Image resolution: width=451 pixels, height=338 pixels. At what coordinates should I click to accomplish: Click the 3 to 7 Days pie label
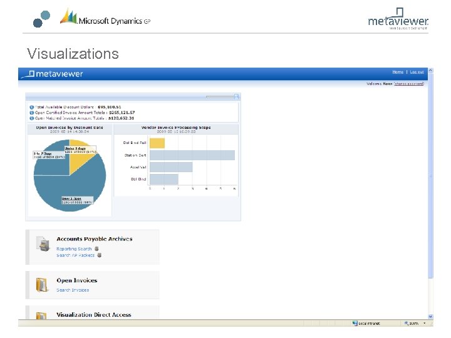click(x=49, y=155)
